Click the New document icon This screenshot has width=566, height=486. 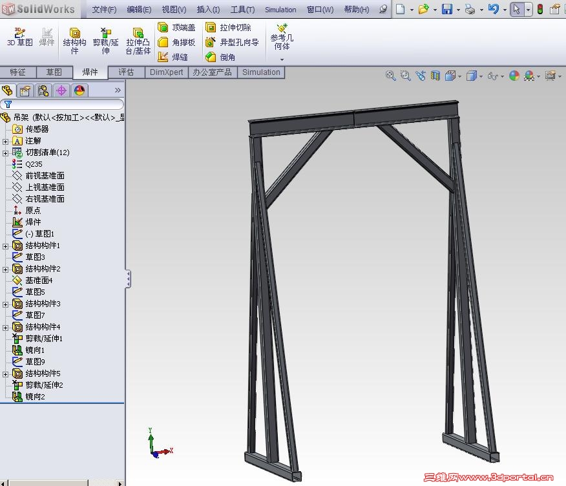click(400, 9)
